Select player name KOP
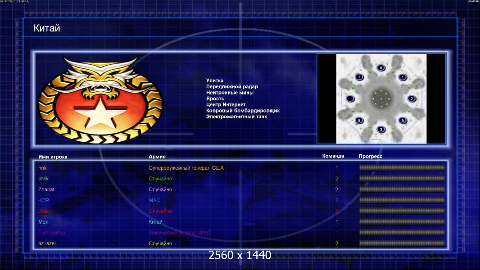The image size is (480, 270). click(x=44, y=200)
